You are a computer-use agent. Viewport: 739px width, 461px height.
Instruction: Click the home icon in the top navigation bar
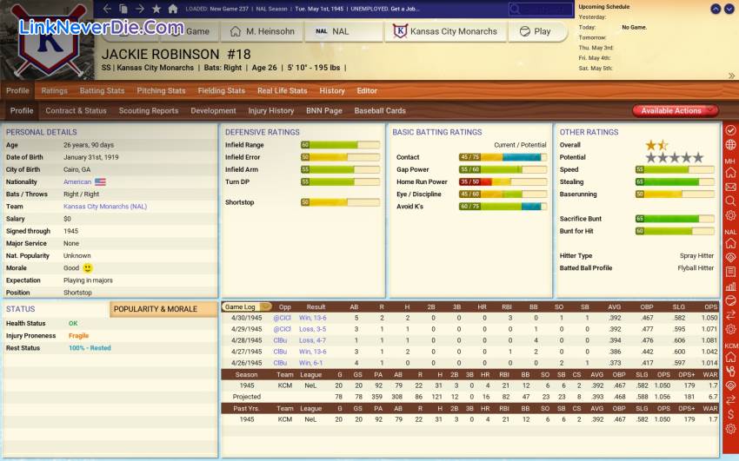[173, 9]
